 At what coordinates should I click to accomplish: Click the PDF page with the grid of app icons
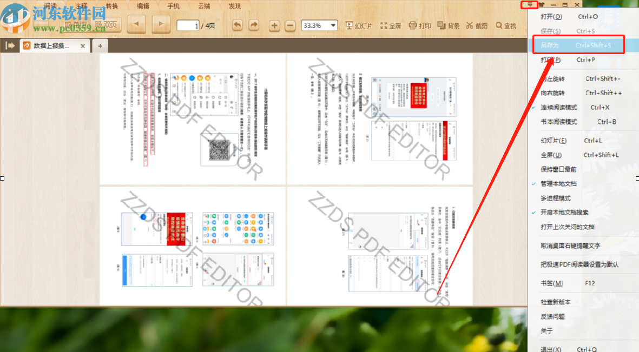point(193,246)
